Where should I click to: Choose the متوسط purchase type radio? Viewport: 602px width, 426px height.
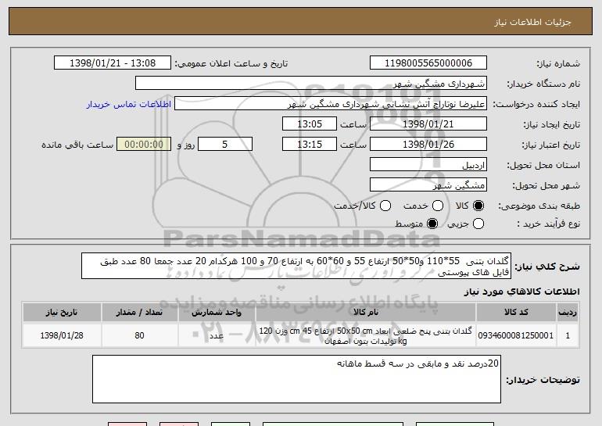(432, 224)
